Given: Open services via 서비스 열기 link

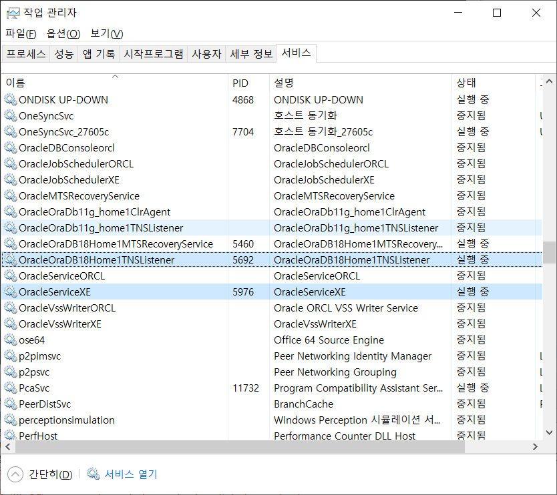Looking at the screenshot, I should click(x=131, y=474).
